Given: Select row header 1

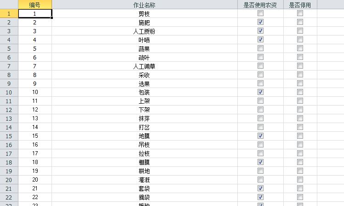Looking at the screenshot, I should tap(9, 14).
